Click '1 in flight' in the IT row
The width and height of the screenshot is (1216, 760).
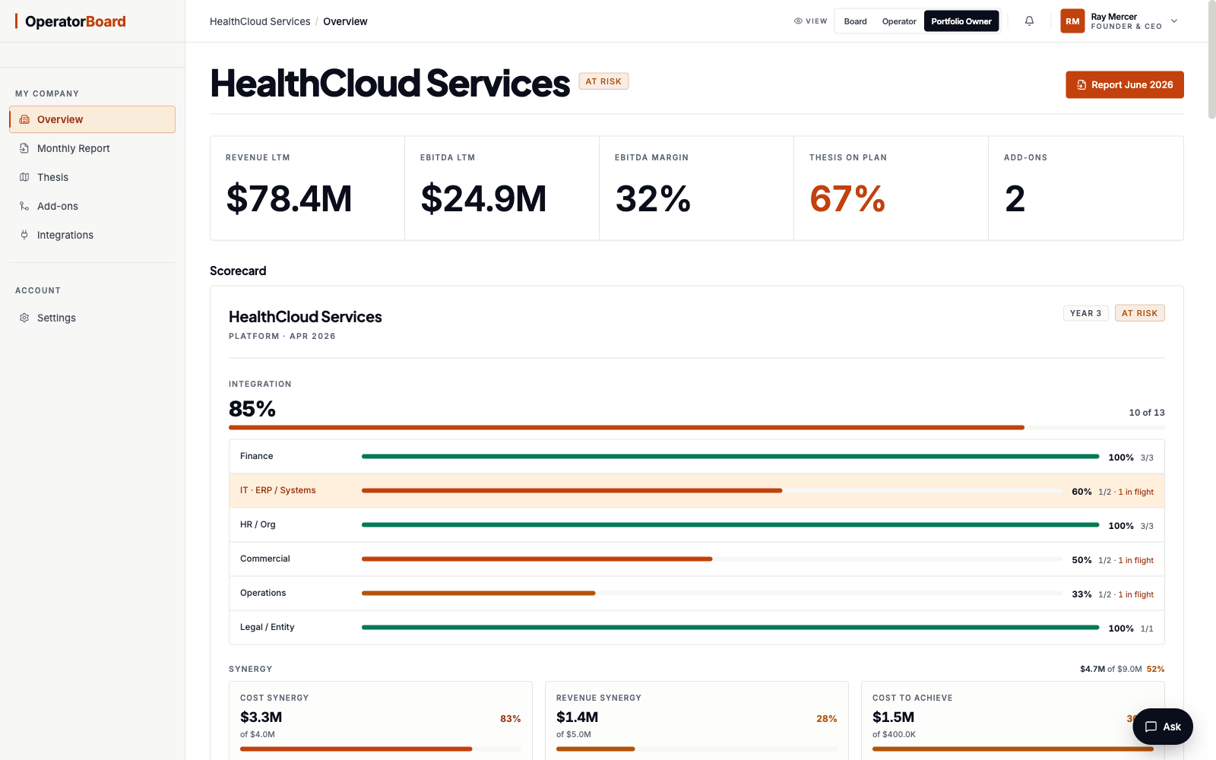[1135, 492]
